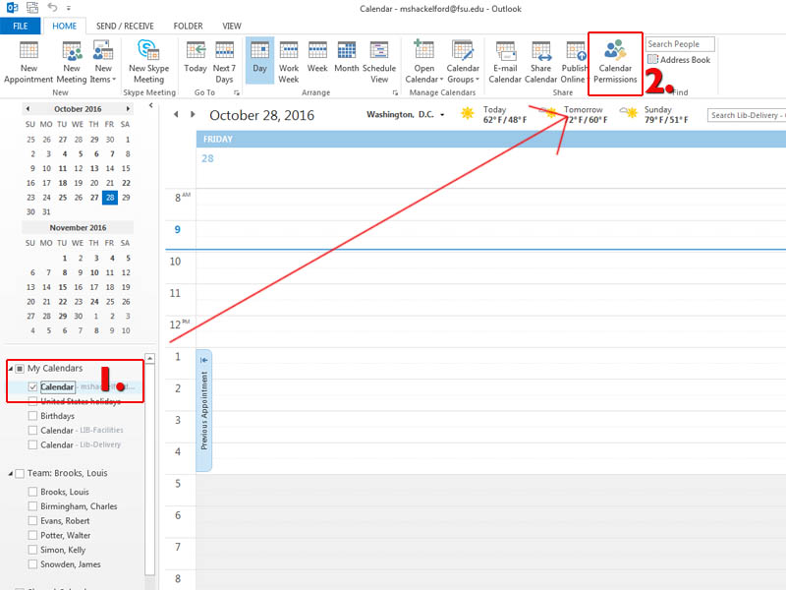This screenshot has height=590, width=786.
Task: Open the Calendar Groups dropdown
Action: (463, 62)
